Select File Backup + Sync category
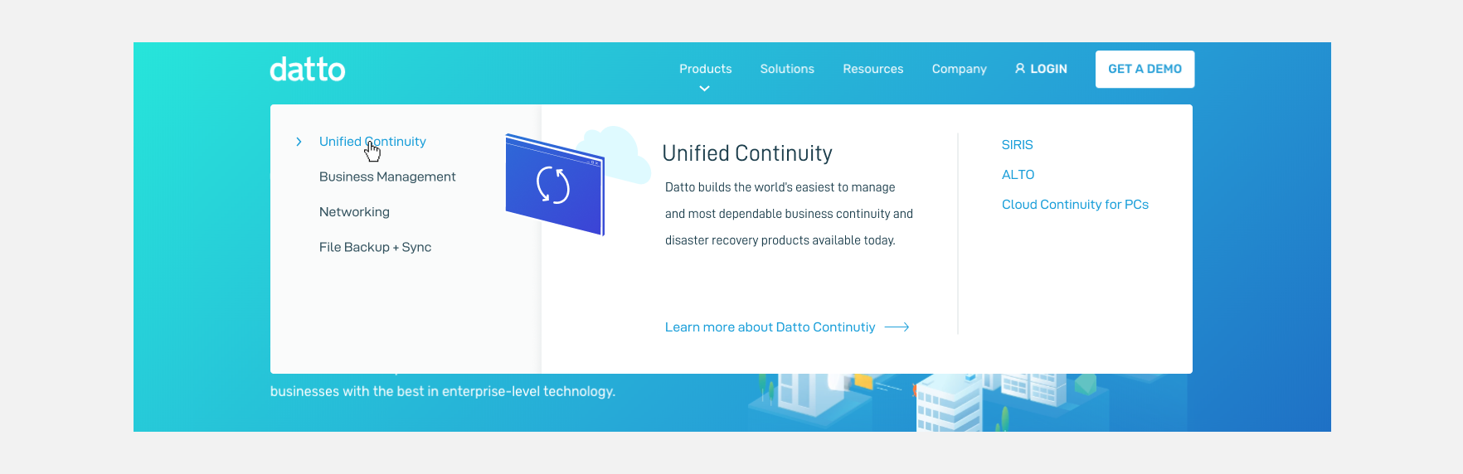 click(375, 247)
